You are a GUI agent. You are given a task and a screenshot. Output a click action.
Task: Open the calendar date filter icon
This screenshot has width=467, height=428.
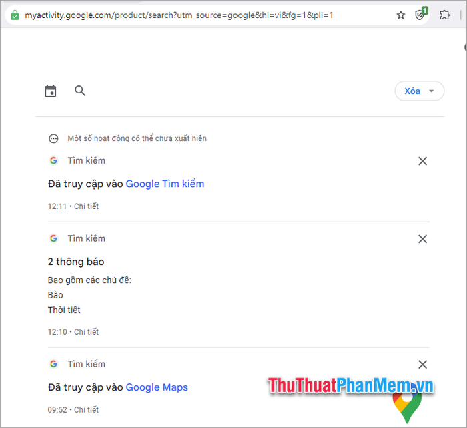click(x=50, y=91)
